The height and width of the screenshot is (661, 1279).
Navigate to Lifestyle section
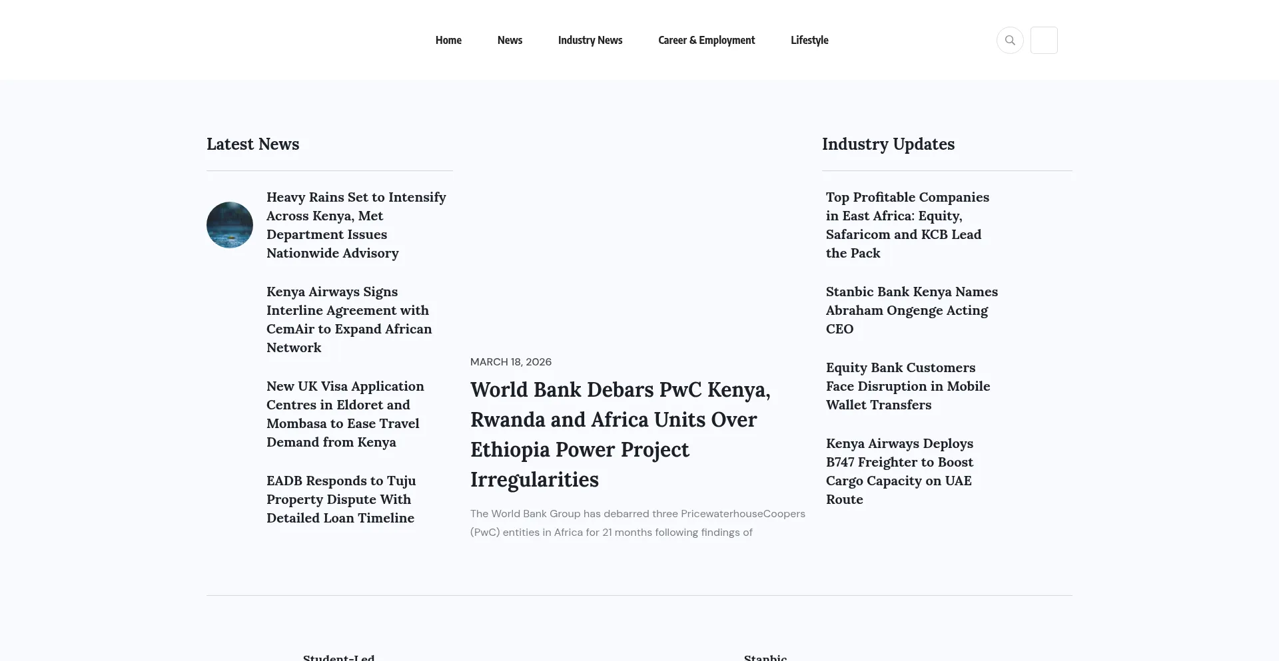click(809, 40)
